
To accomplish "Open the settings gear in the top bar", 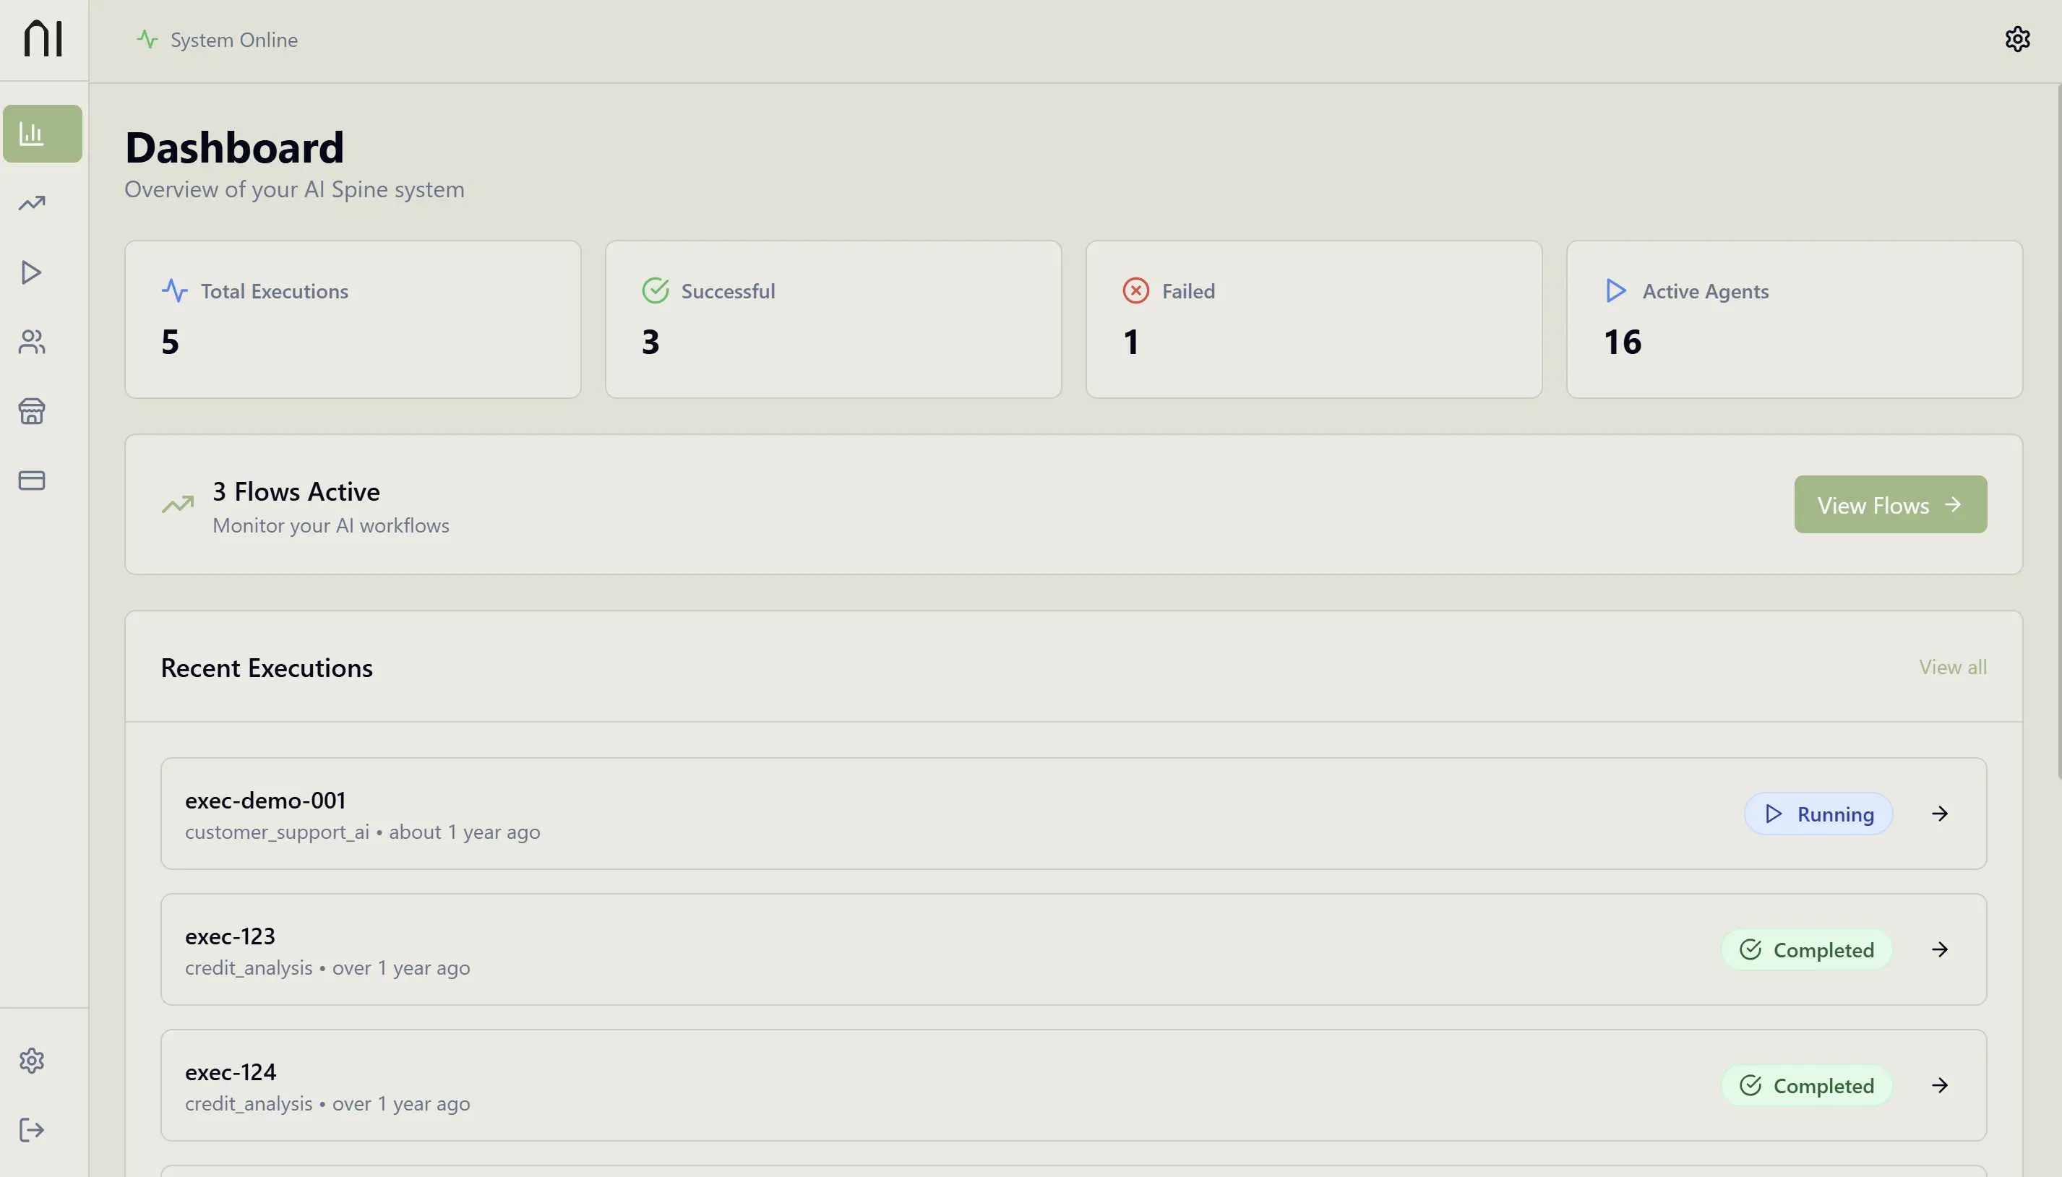I will coord(2017,39).
